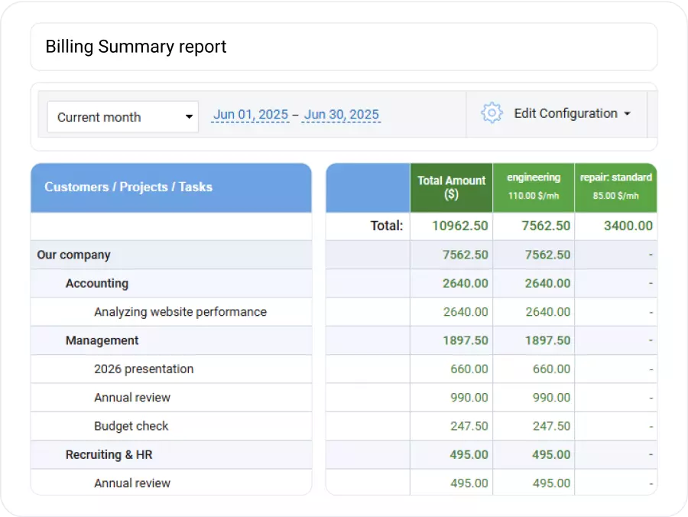
Task: Select the Recruiting & HR project row
Action: (171, 455)
